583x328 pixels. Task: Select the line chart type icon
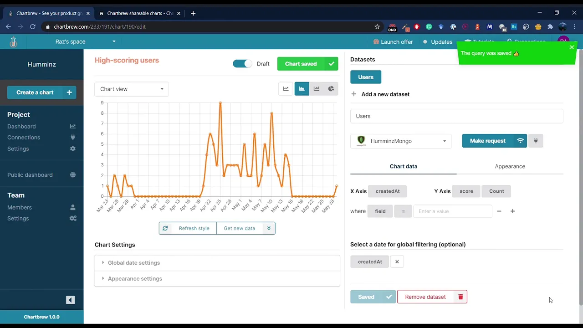pyautogui.click(x=286, y=89)
